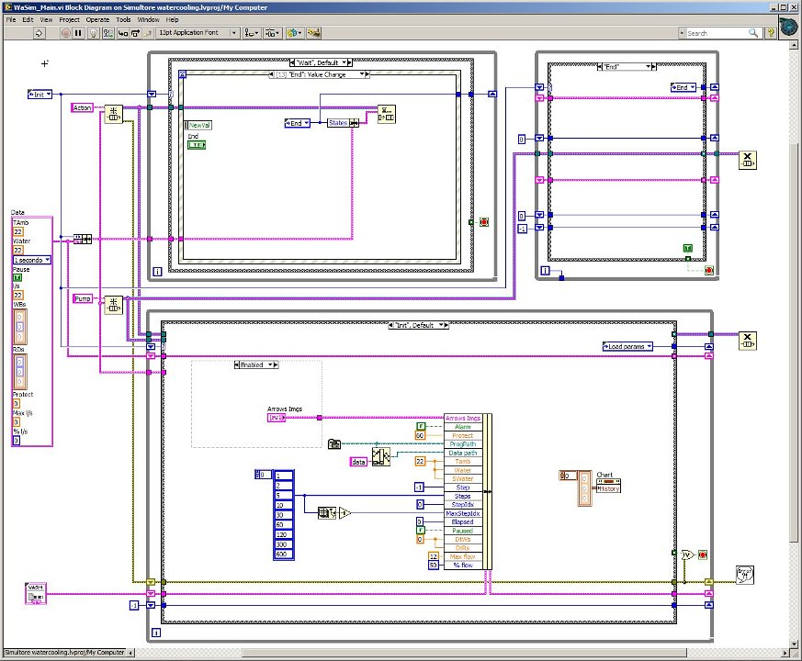Click the VI icon pane at top right
The width and height of the screenshot is (802, 661).
coord(789,26)
